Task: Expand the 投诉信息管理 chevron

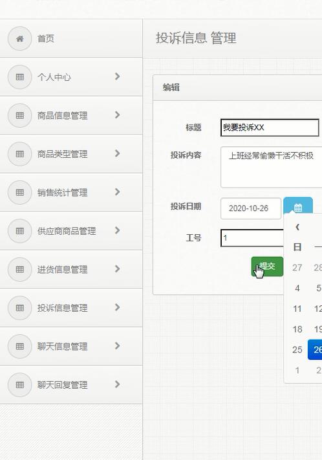Action: (x=117, y=307)
